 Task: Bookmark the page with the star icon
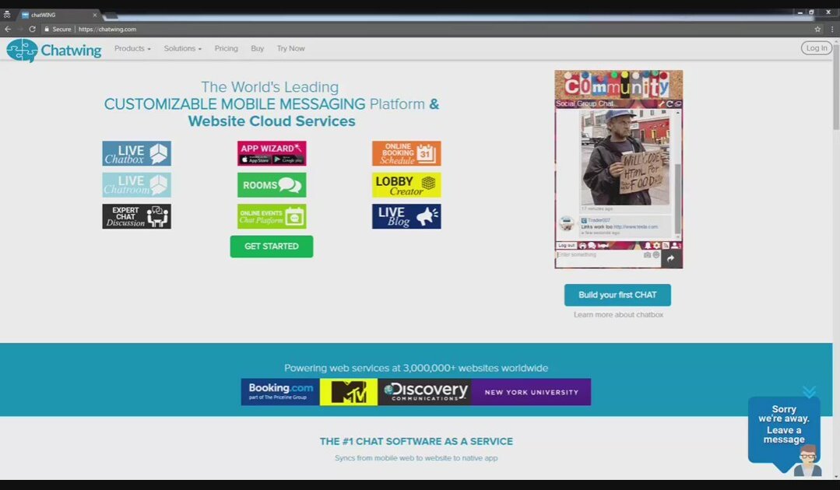tap(817, 29)
